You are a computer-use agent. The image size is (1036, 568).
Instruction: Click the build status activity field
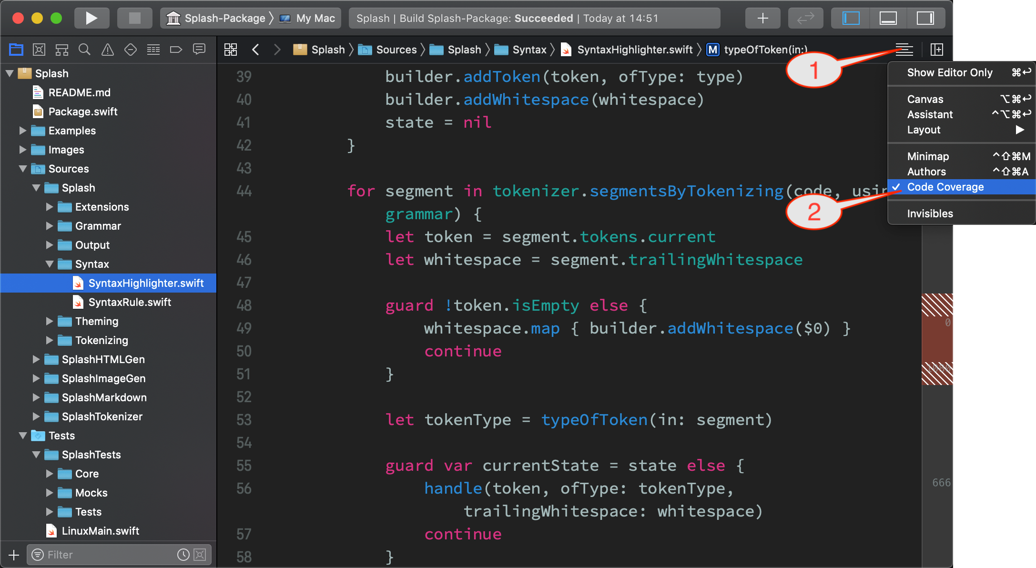click(534, 18)
